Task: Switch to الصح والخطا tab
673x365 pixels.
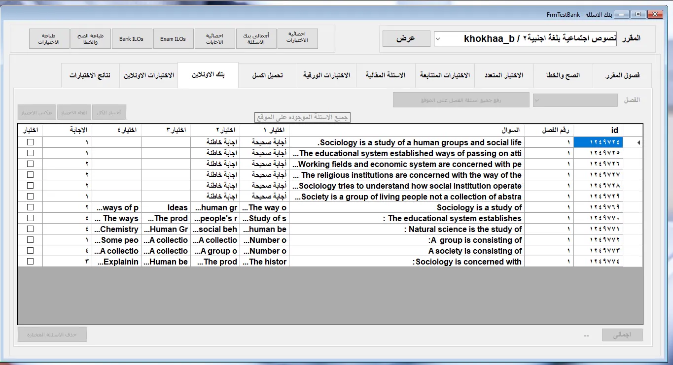Action: [563, 75]
